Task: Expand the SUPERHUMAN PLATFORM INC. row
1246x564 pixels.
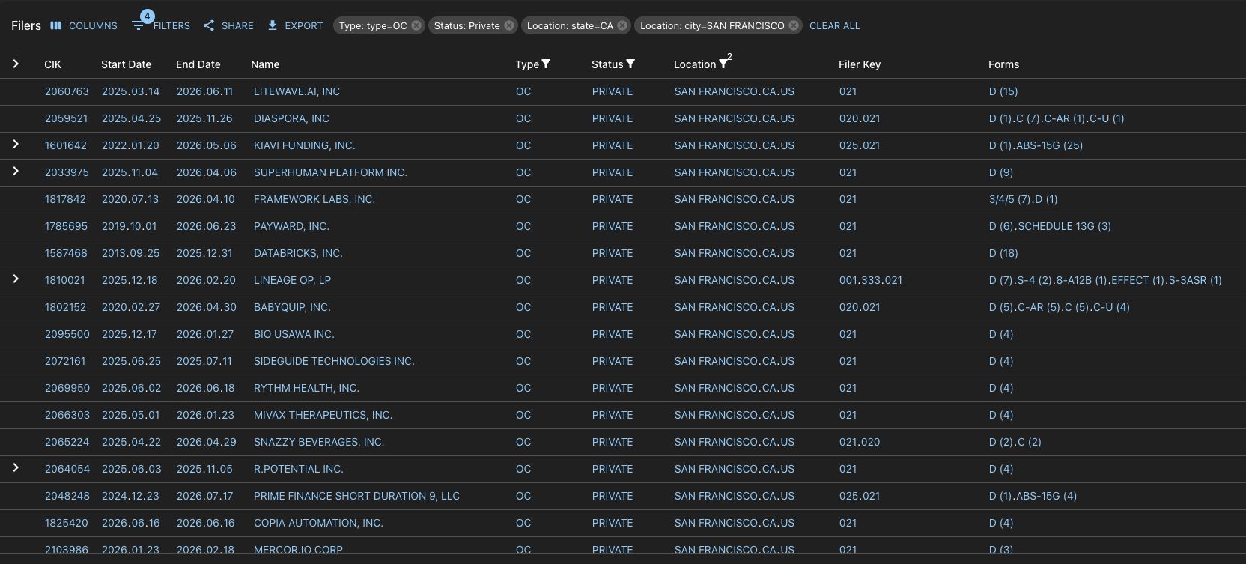Action: (x=16, y=171)
